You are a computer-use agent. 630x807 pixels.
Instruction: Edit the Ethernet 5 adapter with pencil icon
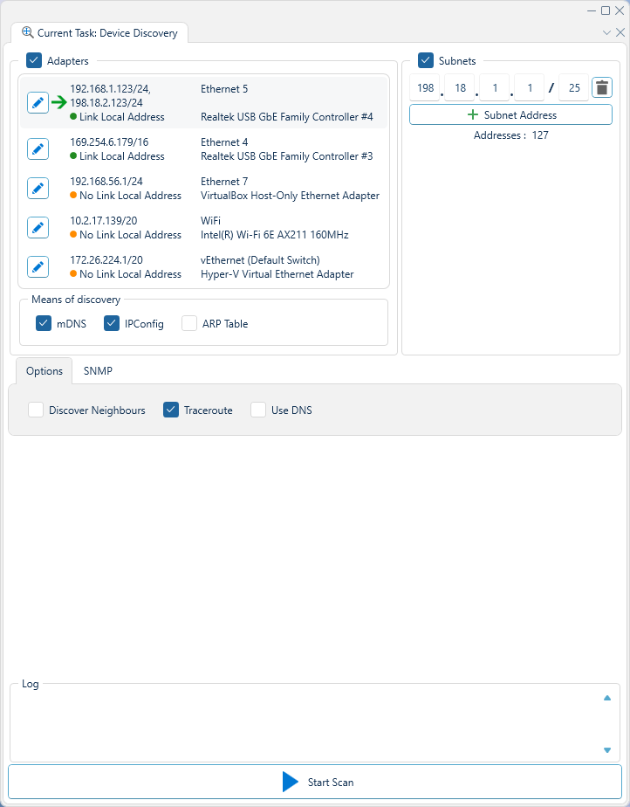(38, 103)
